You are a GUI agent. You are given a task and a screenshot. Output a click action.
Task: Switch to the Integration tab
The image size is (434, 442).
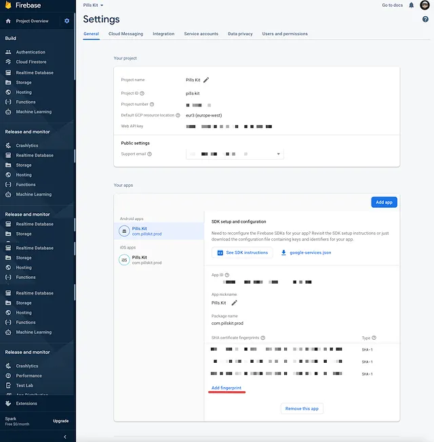point(163,34)
